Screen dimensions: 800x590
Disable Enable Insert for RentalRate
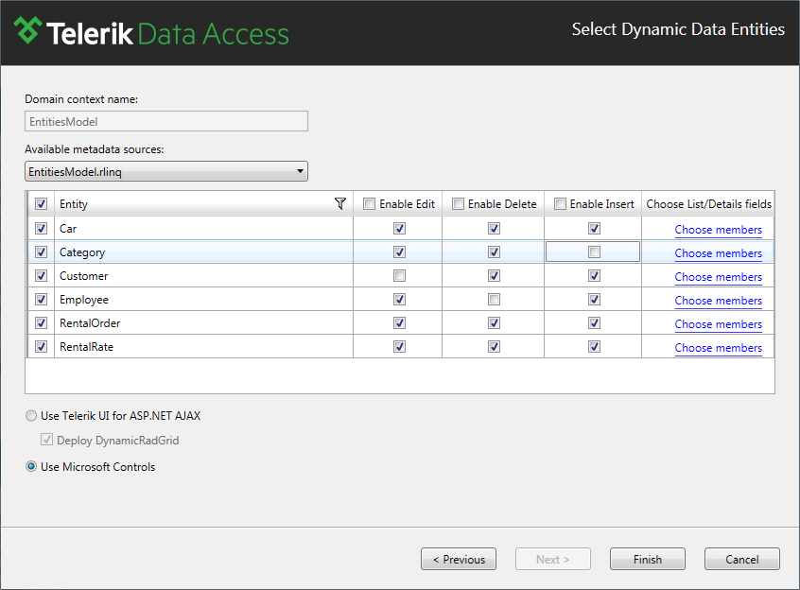(x=595, y=347)
